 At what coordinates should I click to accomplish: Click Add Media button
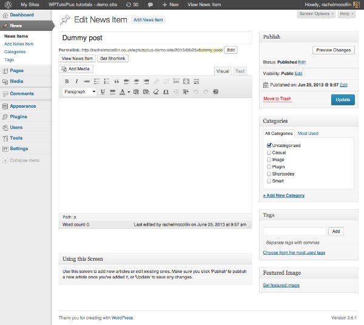[x=76, y=69]
